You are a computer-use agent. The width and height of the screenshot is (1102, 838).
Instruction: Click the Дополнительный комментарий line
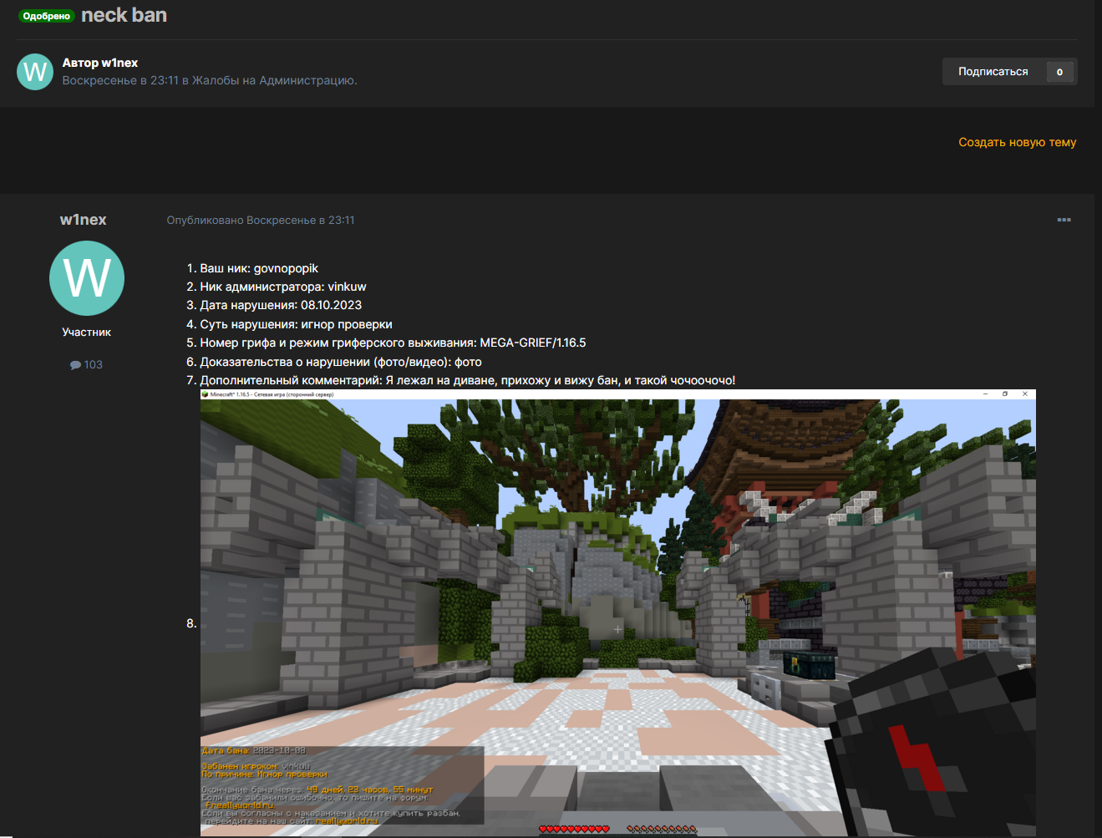coord(468,380)
